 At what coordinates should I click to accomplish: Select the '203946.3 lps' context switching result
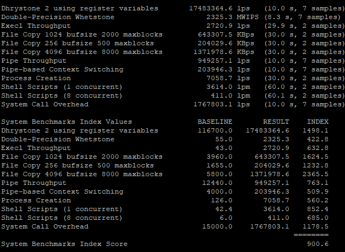coord(224,69)
